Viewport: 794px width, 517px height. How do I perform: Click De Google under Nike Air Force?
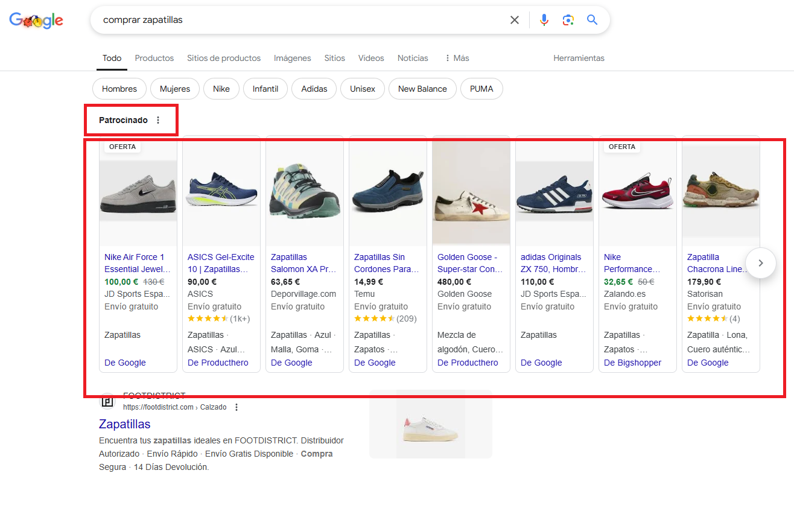point(125,363)
